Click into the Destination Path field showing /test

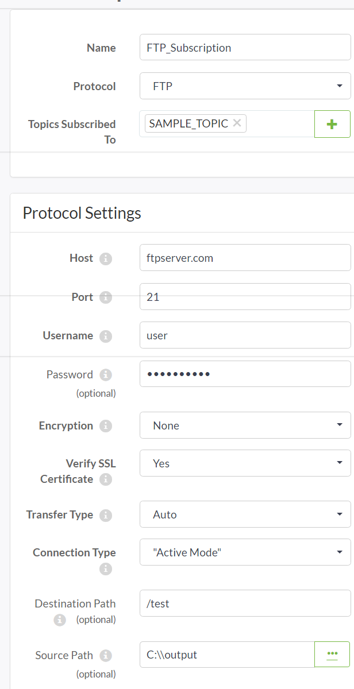(x=245, y=603)
